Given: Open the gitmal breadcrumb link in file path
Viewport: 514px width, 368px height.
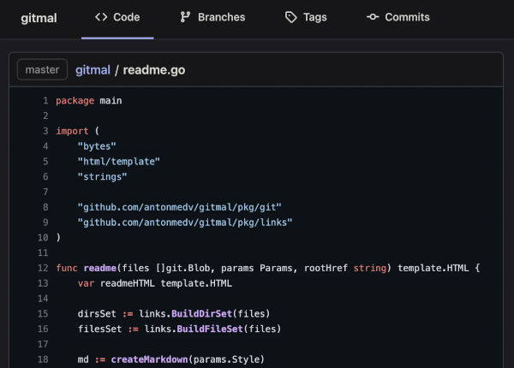Looking at the screenshot, I should (93, 69).
